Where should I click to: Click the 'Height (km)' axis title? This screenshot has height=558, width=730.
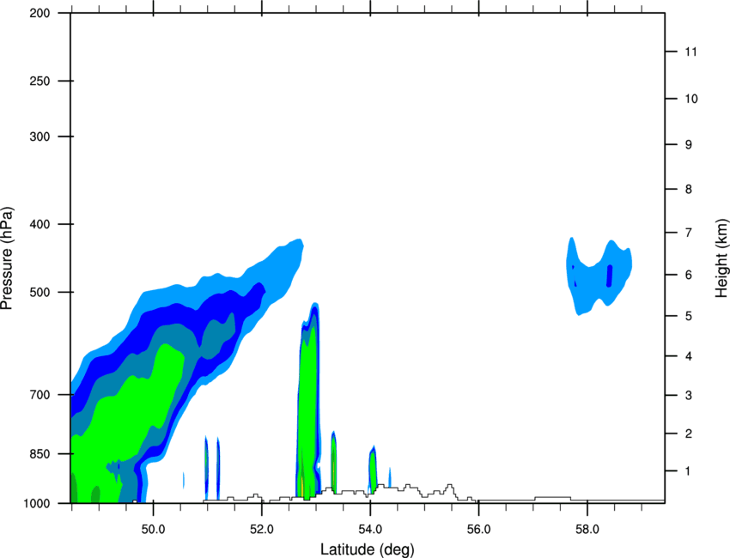tap(721, 258)
